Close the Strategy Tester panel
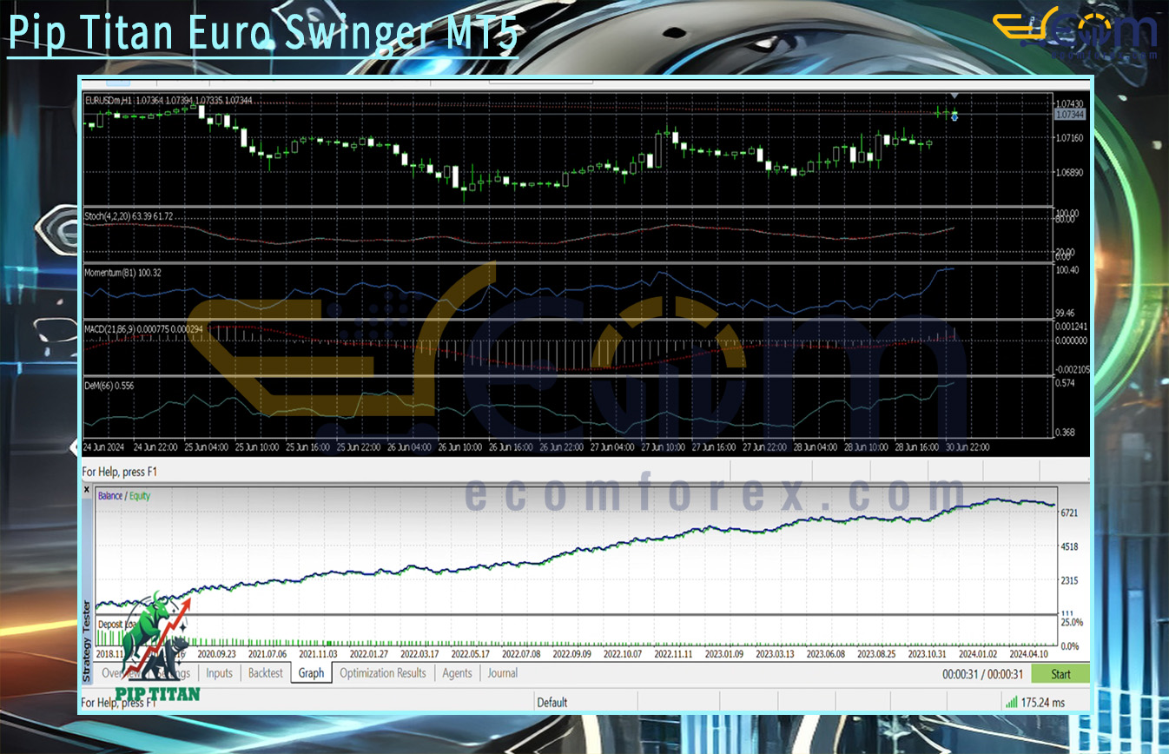 click(86, 490)
